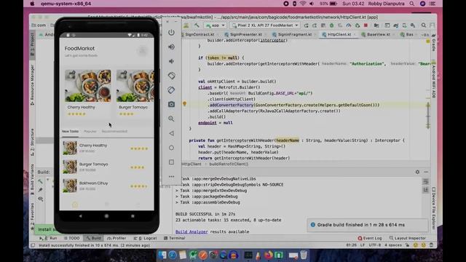This screenshot has height=262, width=466.
Task: Rotate emulator left
Action: (171, 76)
